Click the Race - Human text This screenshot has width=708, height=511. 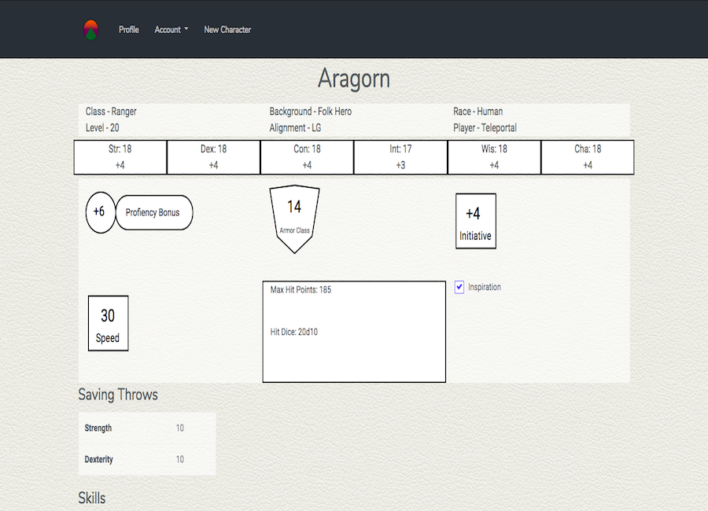[x=478, y=112]
